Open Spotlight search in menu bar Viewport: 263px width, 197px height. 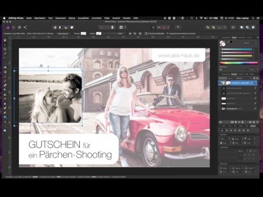pos(253,18)
